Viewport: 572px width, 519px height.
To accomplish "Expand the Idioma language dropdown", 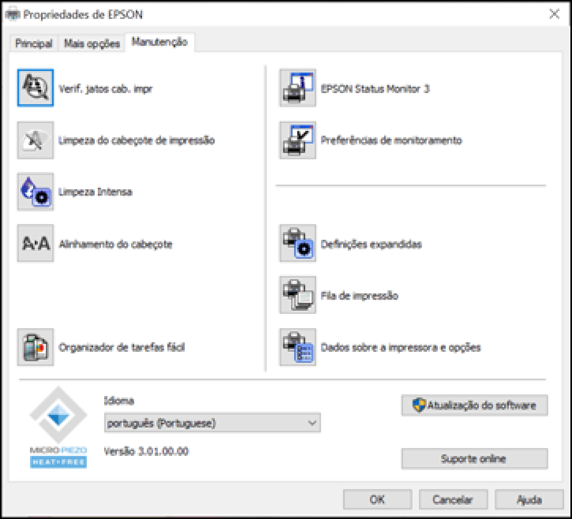I will click(x=212, y=423).
